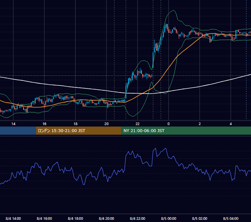Click the 8/4 18:00 time label
This screenshot has width=251, height=222.
(x=75, y=218)
